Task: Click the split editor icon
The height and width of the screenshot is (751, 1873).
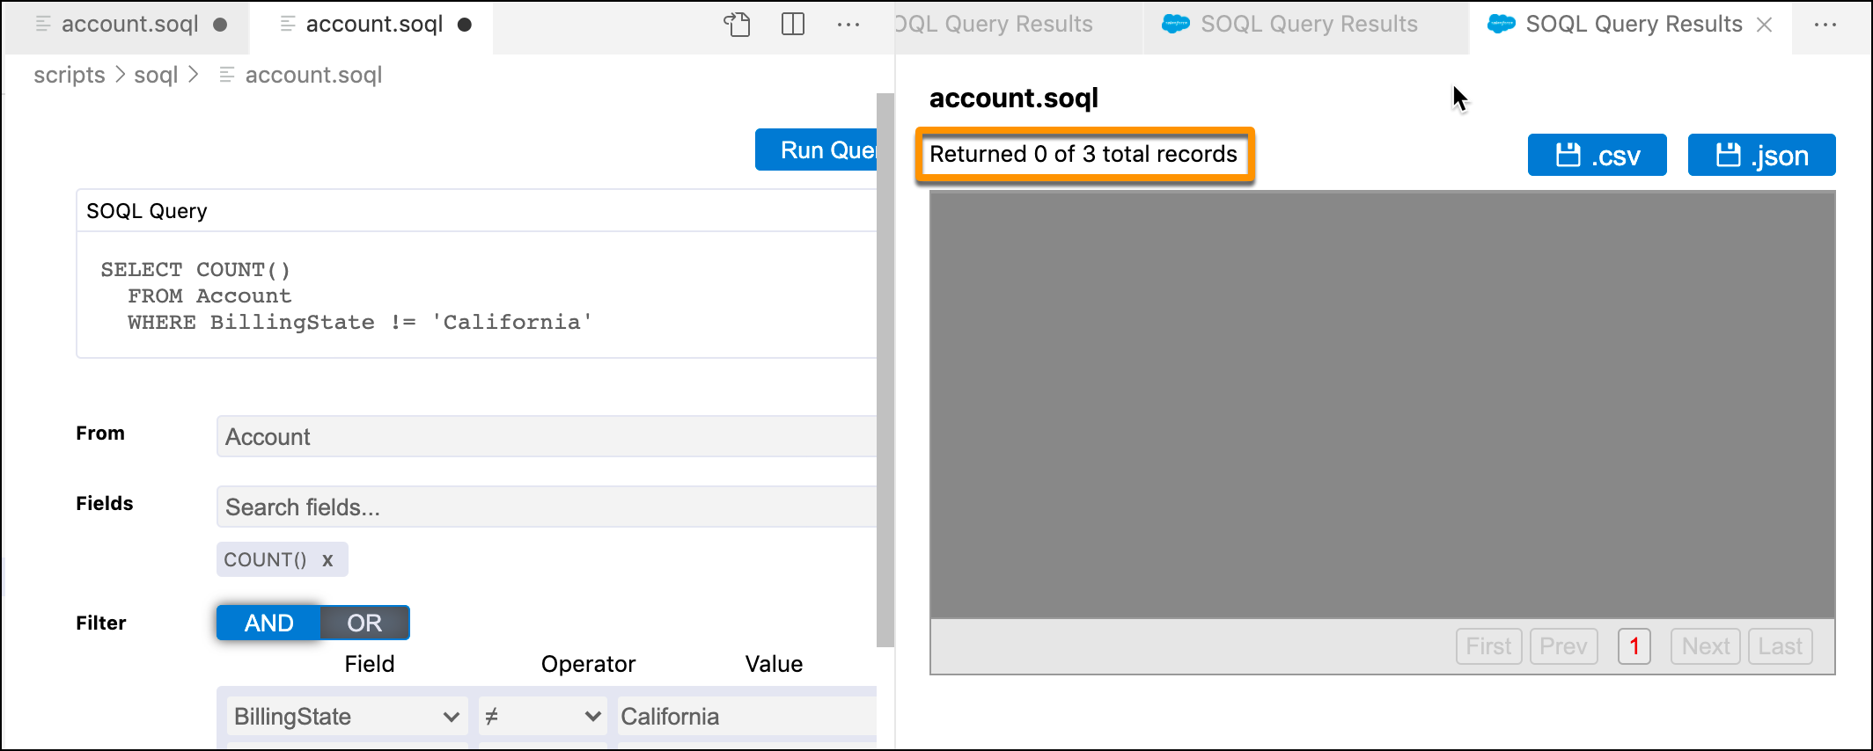Action: 793,25
